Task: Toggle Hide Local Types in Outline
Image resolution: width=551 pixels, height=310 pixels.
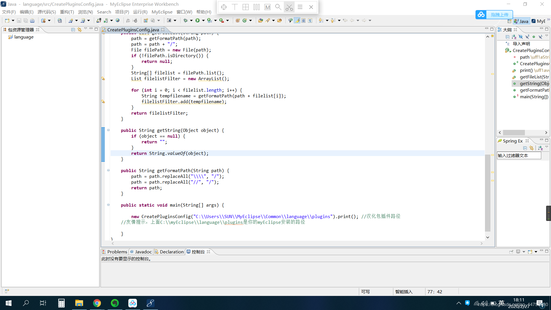Action: click(540, 37)
